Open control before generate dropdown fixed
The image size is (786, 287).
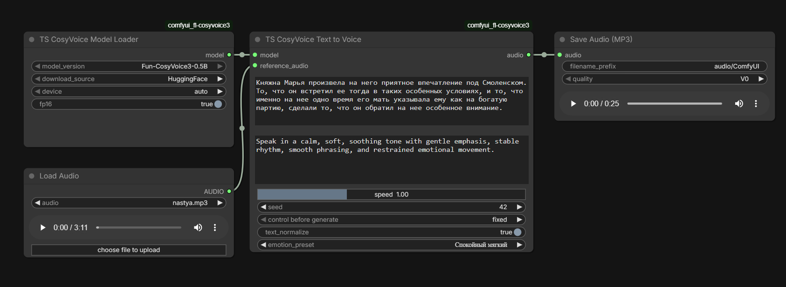pos(392,219)
